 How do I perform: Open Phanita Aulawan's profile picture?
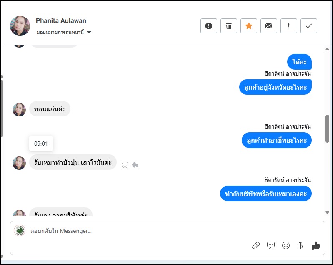pyautogui.click(x=20, y=26)
